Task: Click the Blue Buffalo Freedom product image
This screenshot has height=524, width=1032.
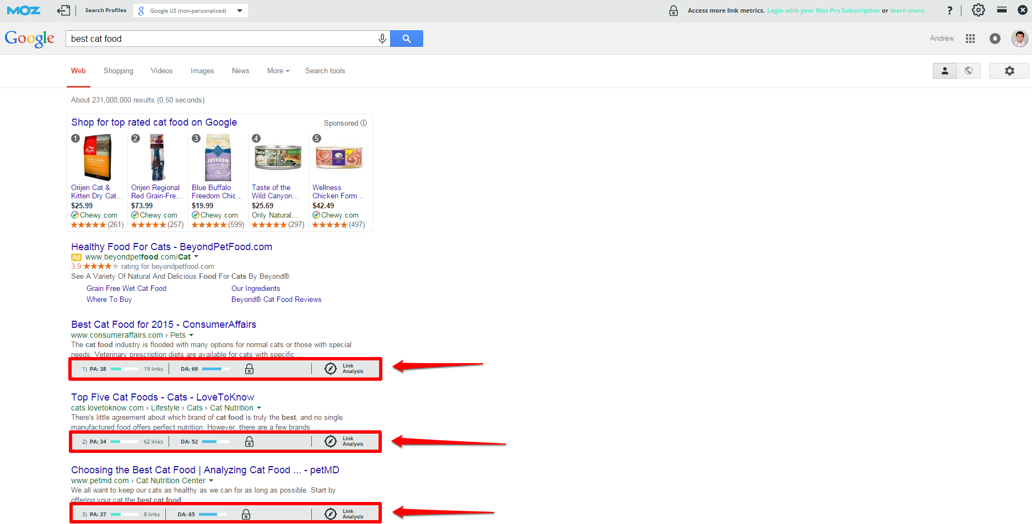Action: [x=218, y=158]
